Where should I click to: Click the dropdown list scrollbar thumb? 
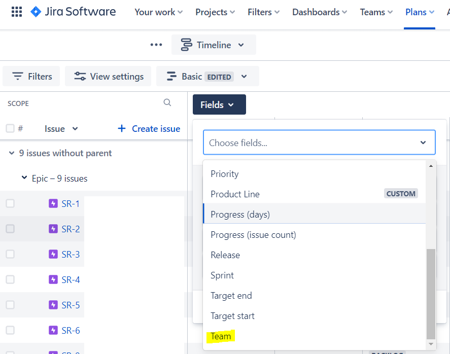pos(431,294)
